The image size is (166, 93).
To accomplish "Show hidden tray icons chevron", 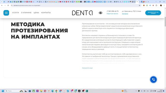I will (x=136, y=91).
